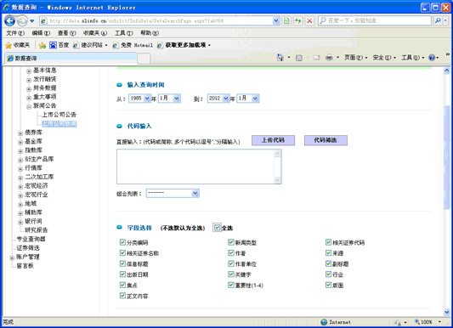Image resolution: width=453 pixels, height=328 pixels.
Task: Open the start year 1985 dropdown
Action: click(x=140, y=99)
